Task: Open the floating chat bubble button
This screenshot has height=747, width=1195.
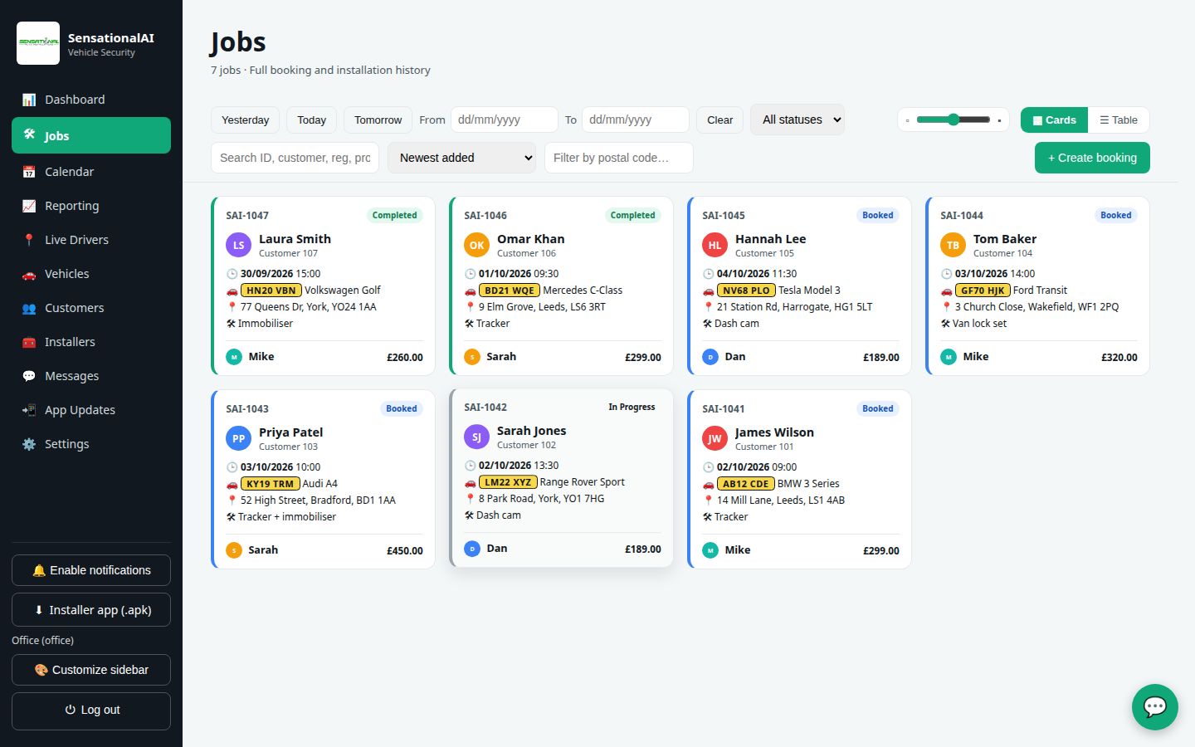Action: (x=1155, y=707)
